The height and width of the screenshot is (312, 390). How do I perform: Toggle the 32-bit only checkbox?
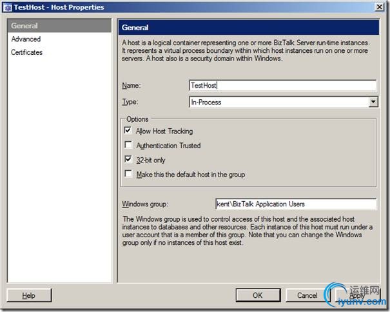coord(128,159)
